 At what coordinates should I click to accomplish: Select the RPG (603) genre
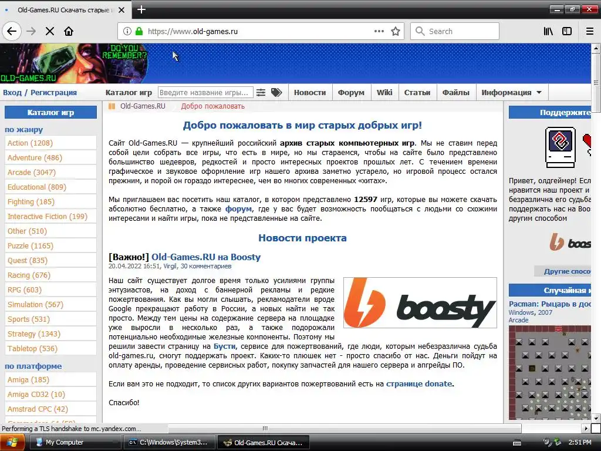(50, 290)
